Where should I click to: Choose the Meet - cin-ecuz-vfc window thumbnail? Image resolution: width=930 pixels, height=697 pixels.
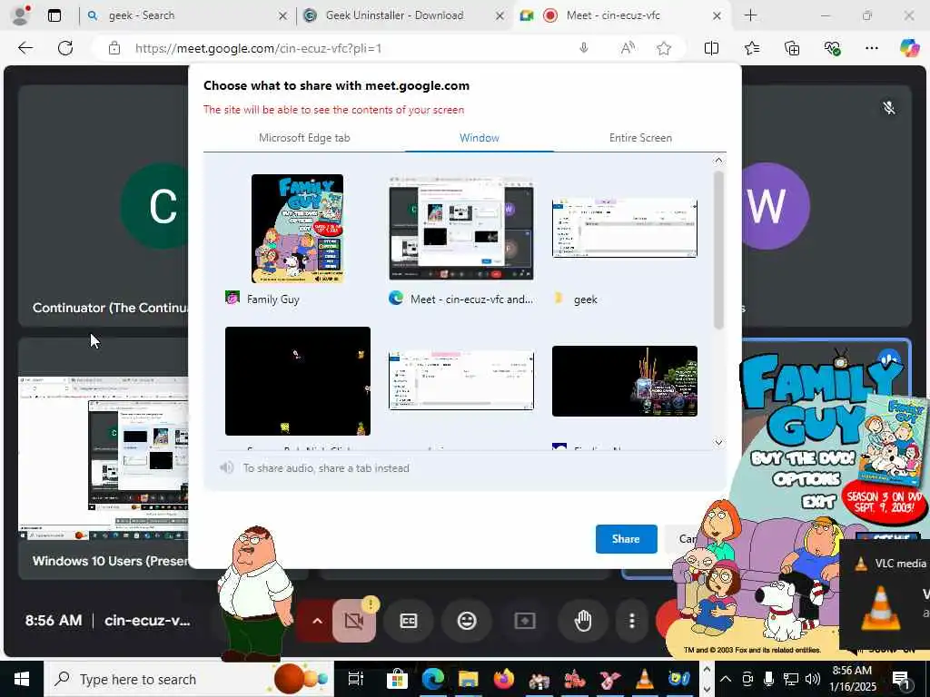tap(460, 228)
